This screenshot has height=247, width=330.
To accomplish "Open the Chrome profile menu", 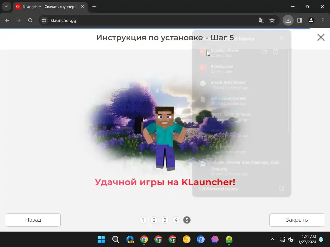I will pyautogui.click(x=311, y=20).
